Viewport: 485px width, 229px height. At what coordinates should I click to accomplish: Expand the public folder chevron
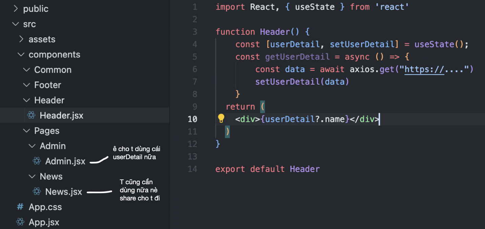pyautogui.click(x=15, y=9)
